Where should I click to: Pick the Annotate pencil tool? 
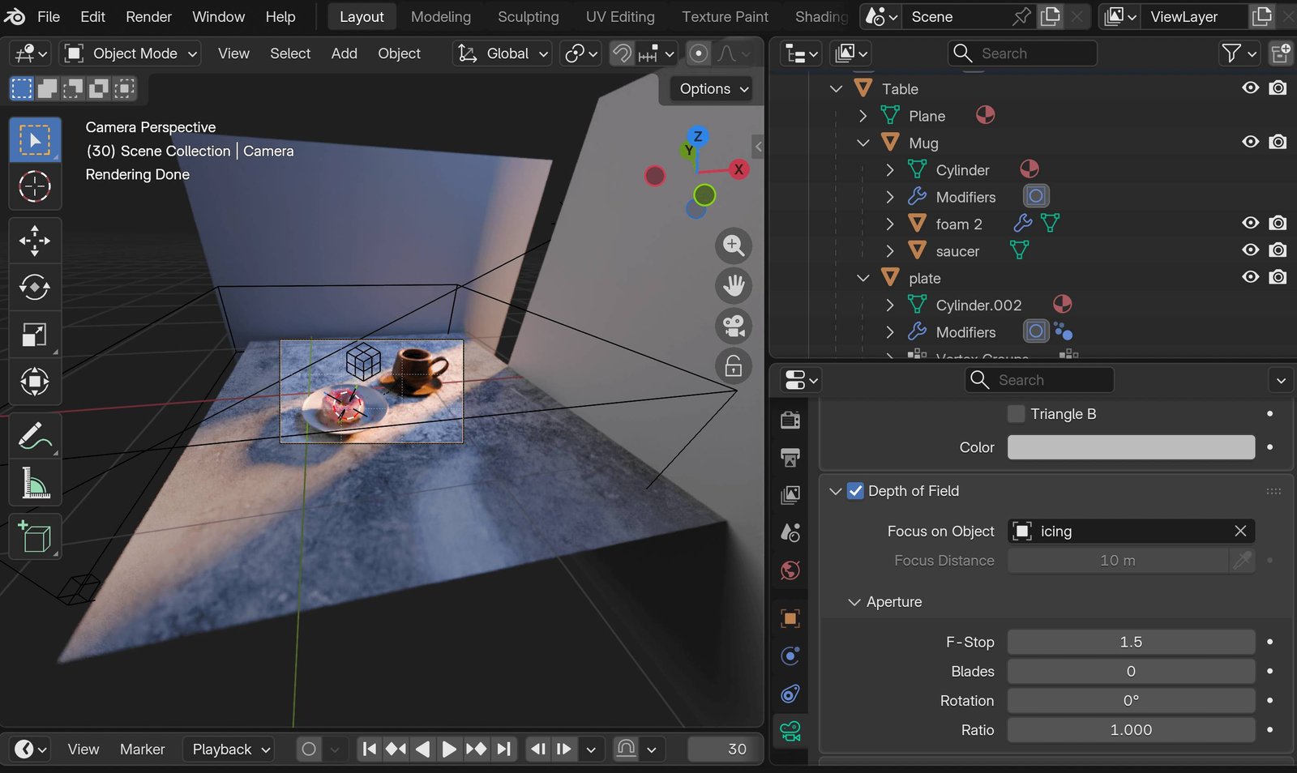pyautogui.click(x=35, y=437)
